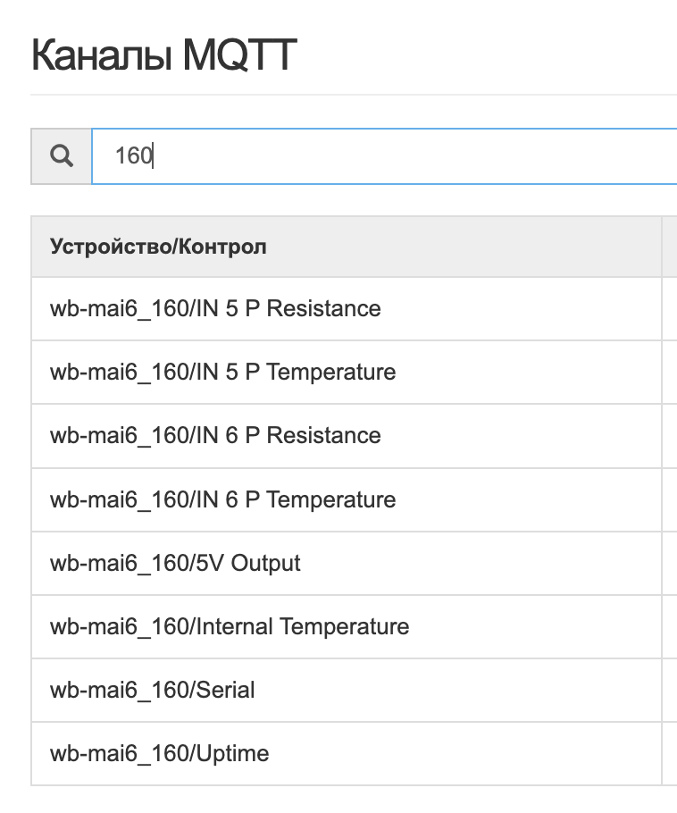Image resolution: width=677 pixels, height=813 pixels.
Task: Select the wb-mai6_160/Serial channel
Action: [x=152, y=691]
